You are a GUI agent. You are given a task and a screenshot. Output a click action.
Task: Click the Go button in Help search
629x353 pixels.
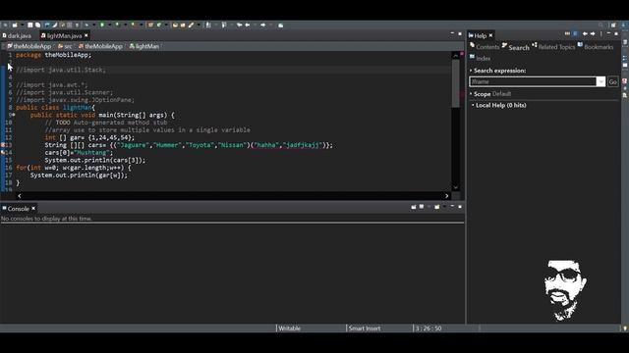[612, 81]
